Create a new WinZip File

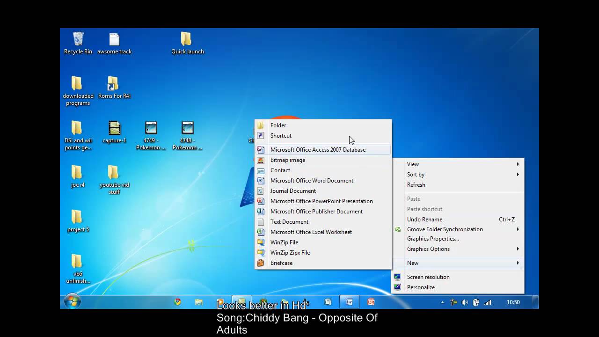pos(323,242)
